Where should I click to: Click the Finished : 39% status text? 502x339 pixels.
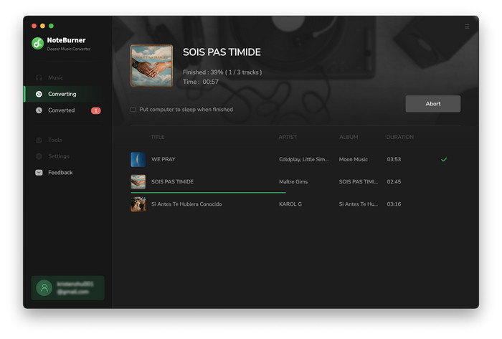point(222,72)
